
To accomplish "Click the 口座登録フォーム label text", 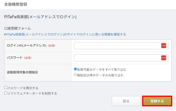I will tap(17, 28).
